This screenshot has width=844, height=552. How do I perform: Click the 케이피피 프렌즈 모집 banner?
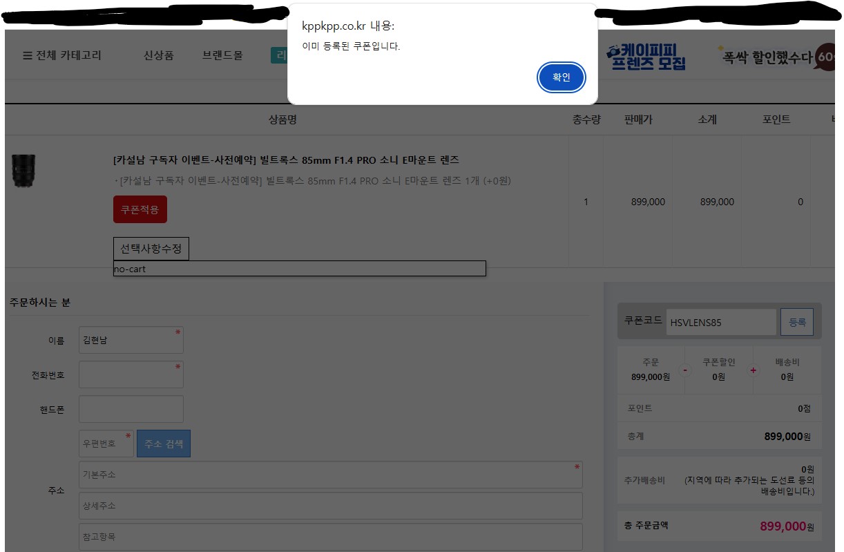click(646, 57)
